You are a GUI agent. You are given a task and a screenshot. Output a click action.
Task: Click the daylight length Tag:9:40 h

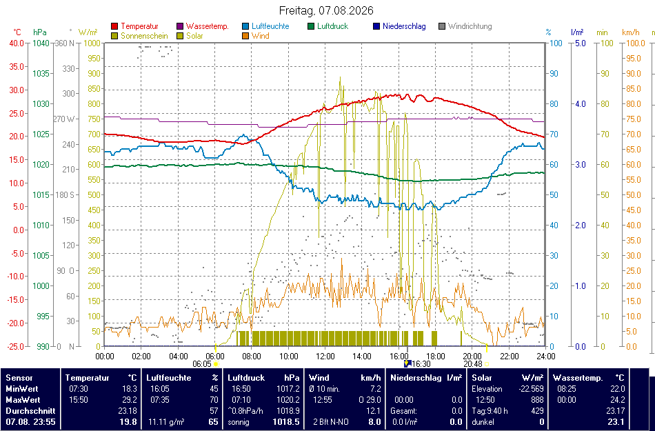[x=490, y=411]
